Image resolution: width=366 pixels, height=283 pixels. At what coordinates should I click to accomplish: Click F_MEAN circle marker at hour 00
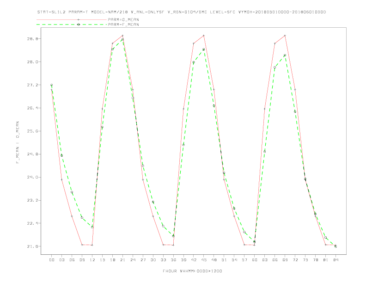pos(52,85)
